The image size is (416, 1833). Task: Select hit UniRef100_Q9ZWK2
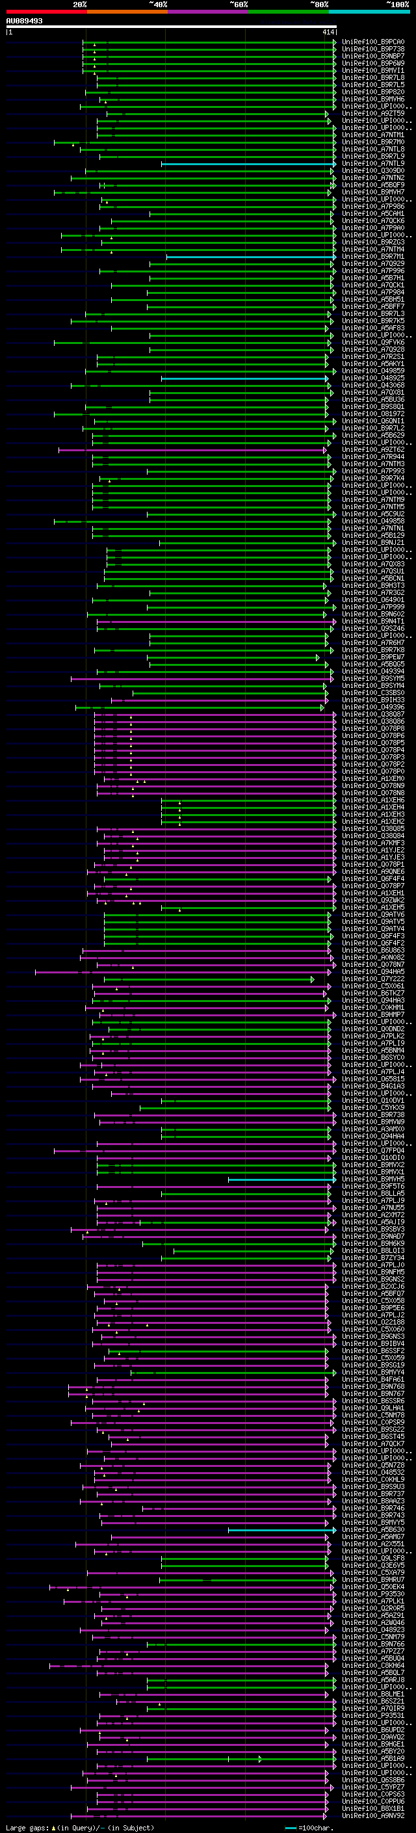tap(372, 900)
